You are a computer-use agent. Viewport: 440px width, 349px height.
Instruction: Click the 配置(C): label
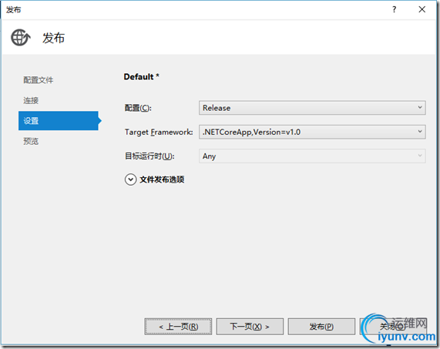138,108
